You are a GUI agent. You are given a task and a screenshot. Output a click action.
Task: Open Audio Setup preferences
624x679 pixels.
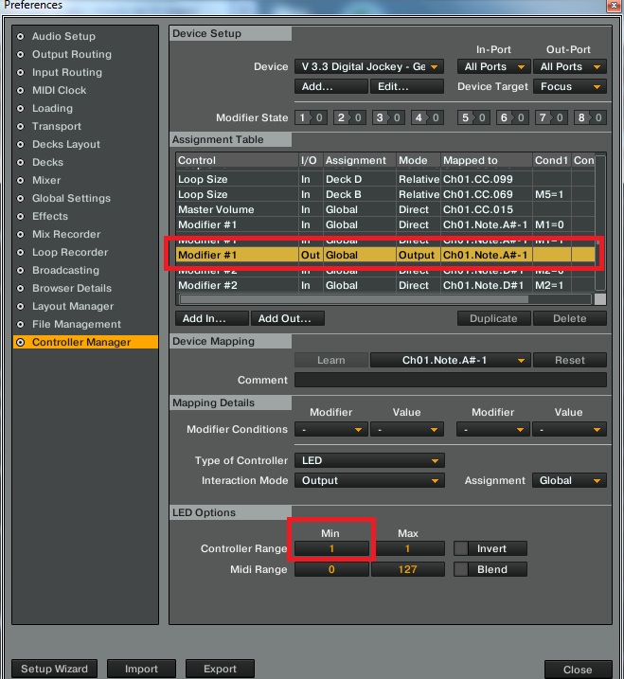point(63,36)
